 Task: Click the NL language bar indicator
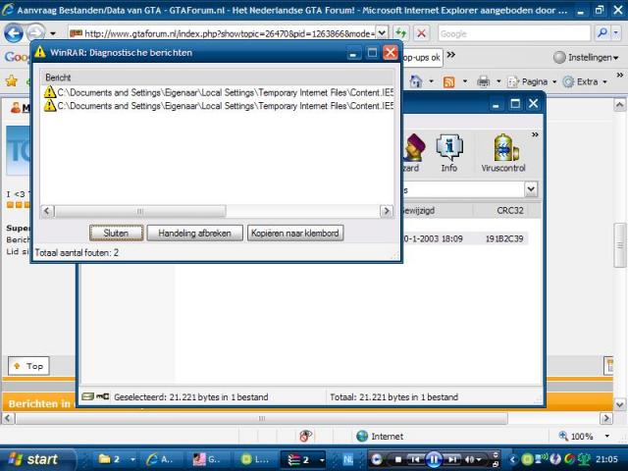(348, 459)
